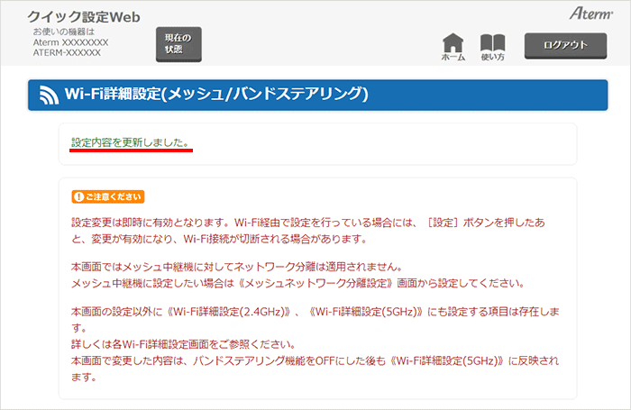Screen dimensions: 631x410
Task: Click the クイック設定Web title
Action: coord(84,17)
